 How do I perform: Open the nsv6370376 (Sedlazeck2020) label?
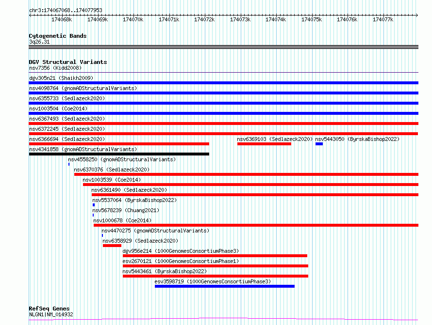pos(112,170)
